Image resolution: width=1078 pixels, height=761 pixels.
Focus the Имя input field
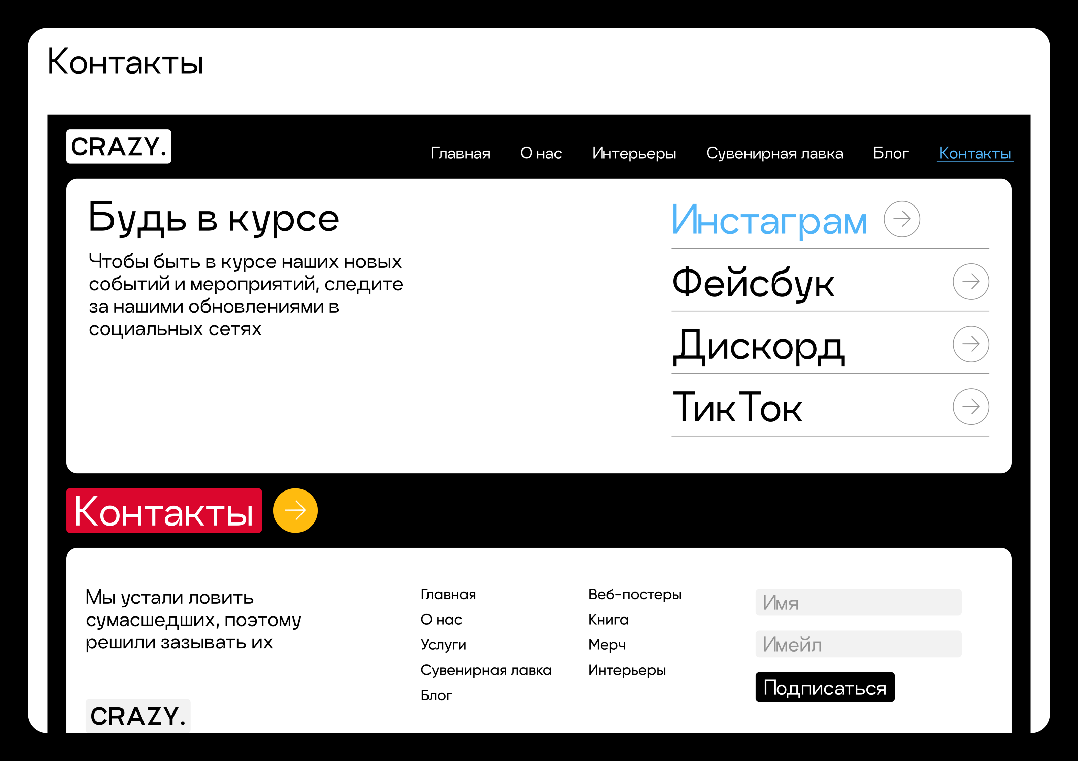(x=858, y=602)
